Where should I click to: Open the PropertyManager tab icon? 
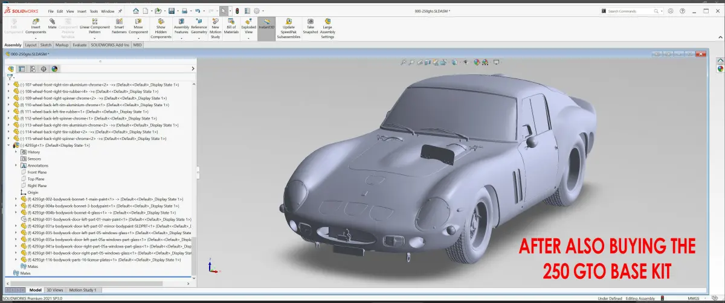(22, 69)
